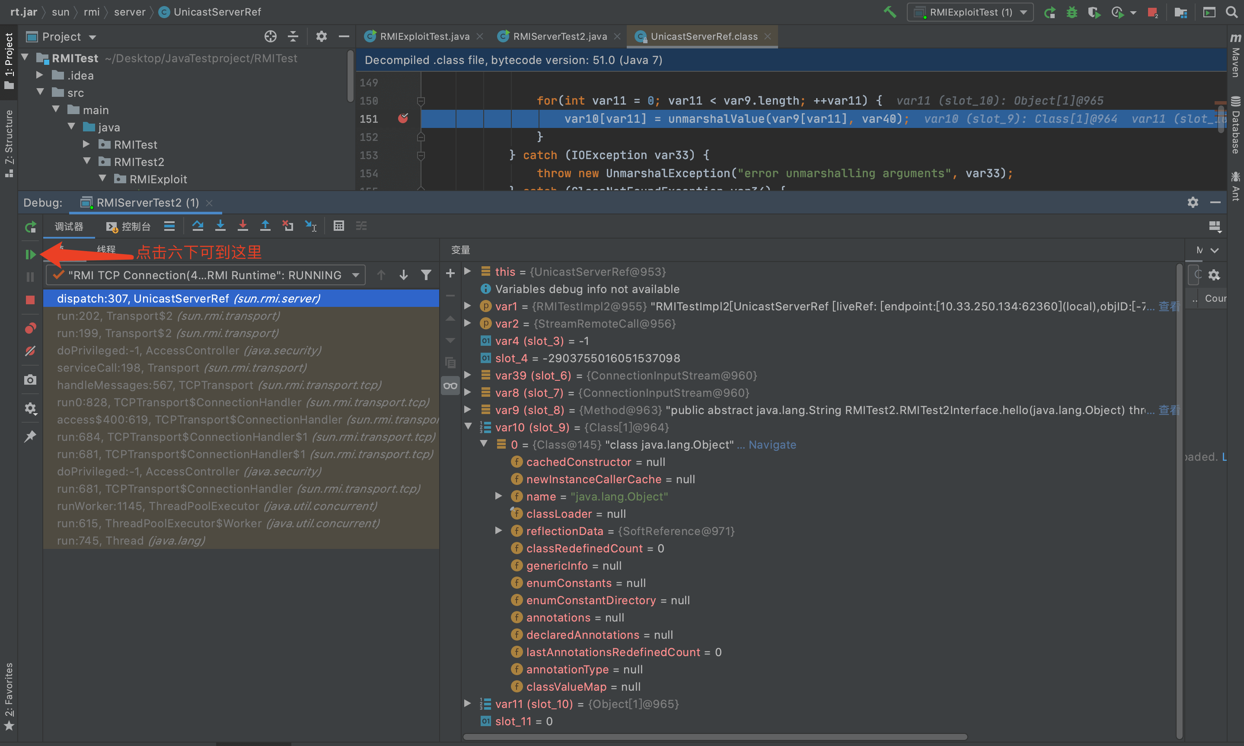Select frame run:202, Transport$2

(x=241, y=316)
